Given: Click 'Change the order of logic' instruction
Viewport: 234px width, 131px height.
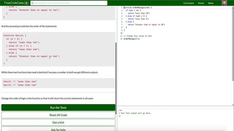Looking at the screenshot, I should (x=48, y=98).
